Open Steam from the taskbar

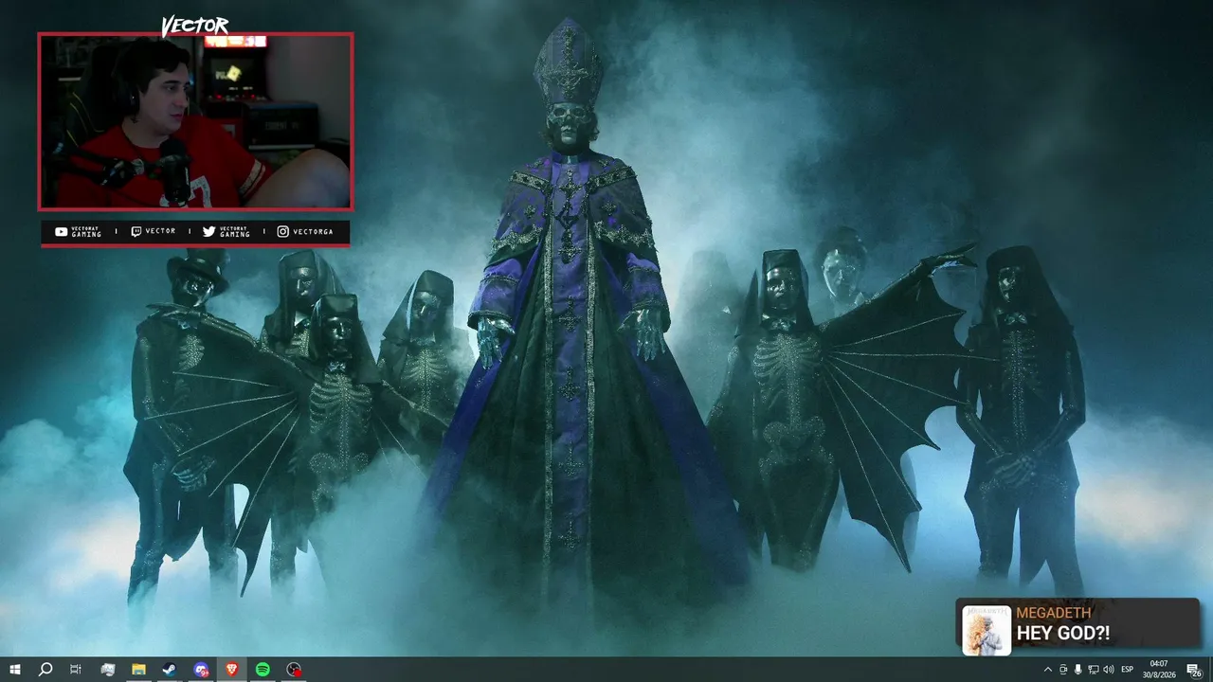coord(170,670)
